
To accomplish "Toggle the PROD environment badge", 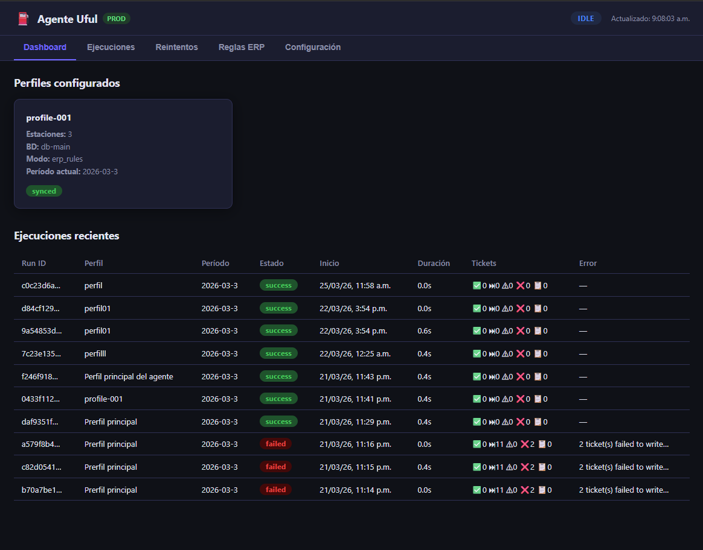I will pyautogui.click(x=116, y=19).
